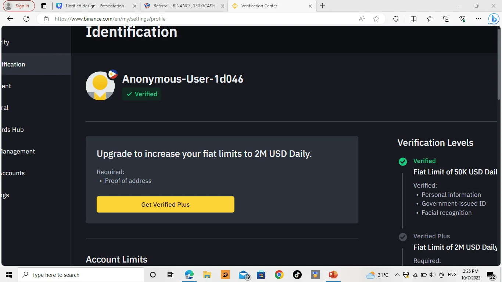Screen dimensions: 502x282
Task: Click the Government-issued ID list item
Action: [x=453, y=203]
